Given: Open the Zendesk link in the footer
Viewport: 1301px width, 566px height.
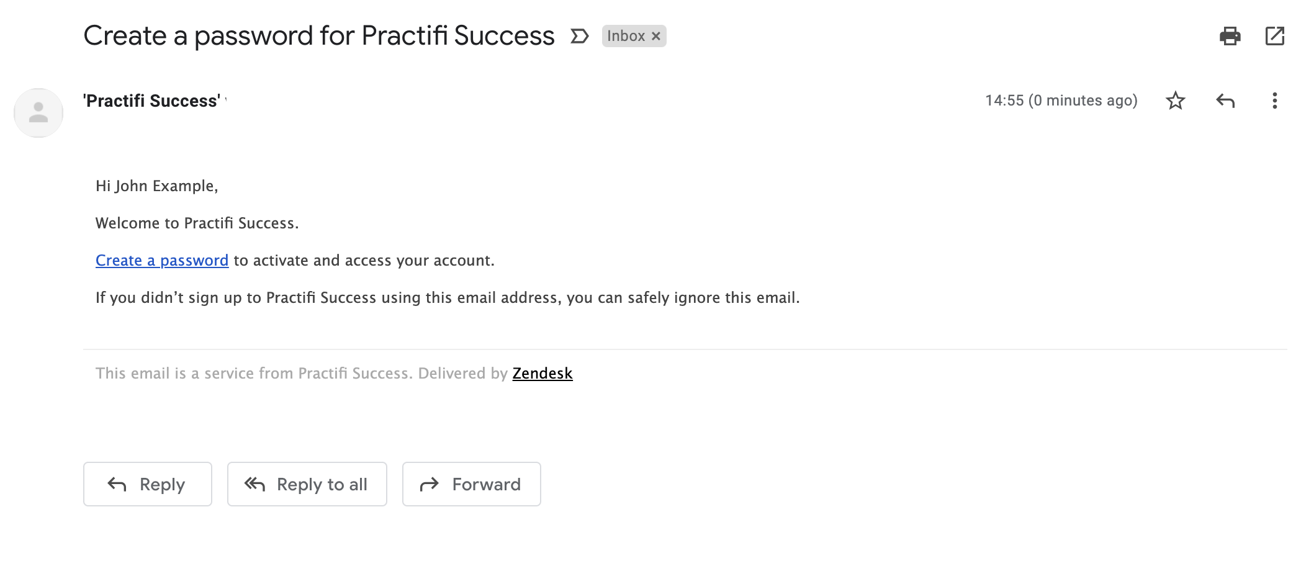Looking at the screenshot, I should (542, 373).
